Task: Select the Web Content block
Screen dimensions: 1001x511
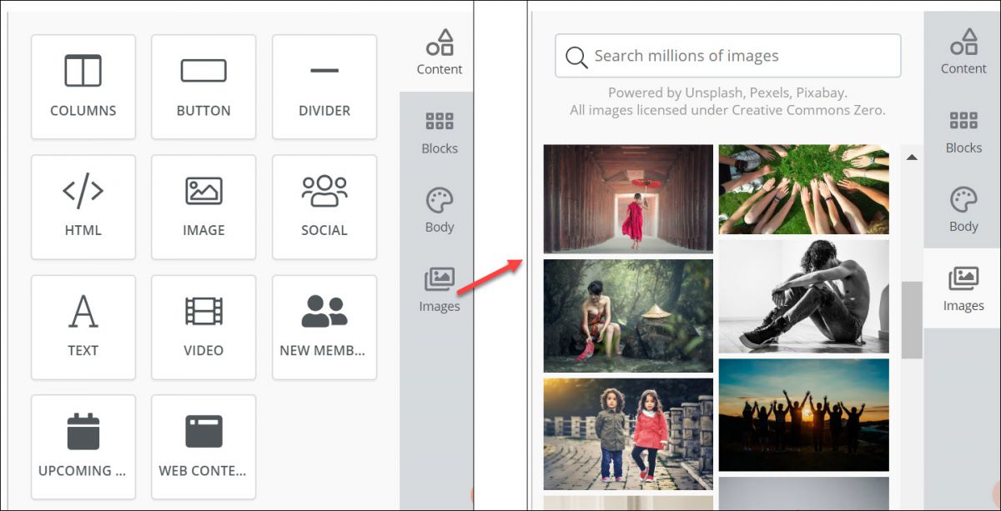Action: [204, 447]
